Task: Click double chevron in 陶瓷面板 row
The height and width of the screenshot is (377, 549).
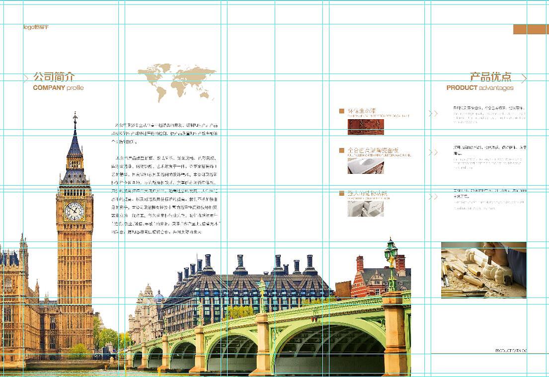Action: (x=433, y=152)
